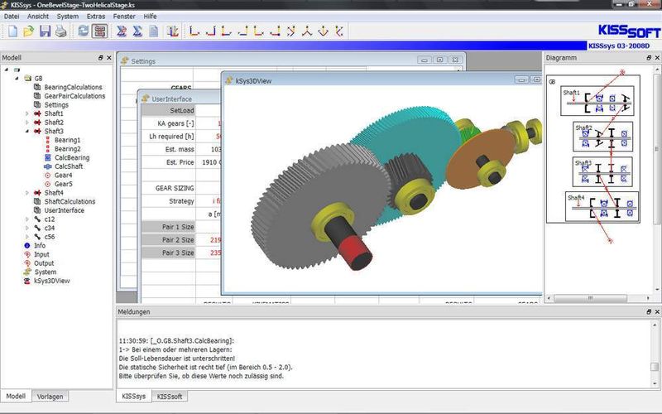Click the Pair 2 Size button
Image resolution: width=662 pixels, height=414 pixels.
click(168, 240)
